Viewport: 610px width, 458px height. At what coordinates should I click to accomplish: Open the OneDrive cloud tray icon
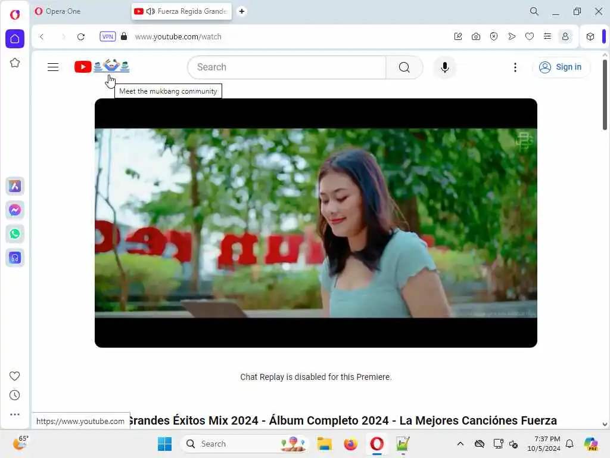480,444
